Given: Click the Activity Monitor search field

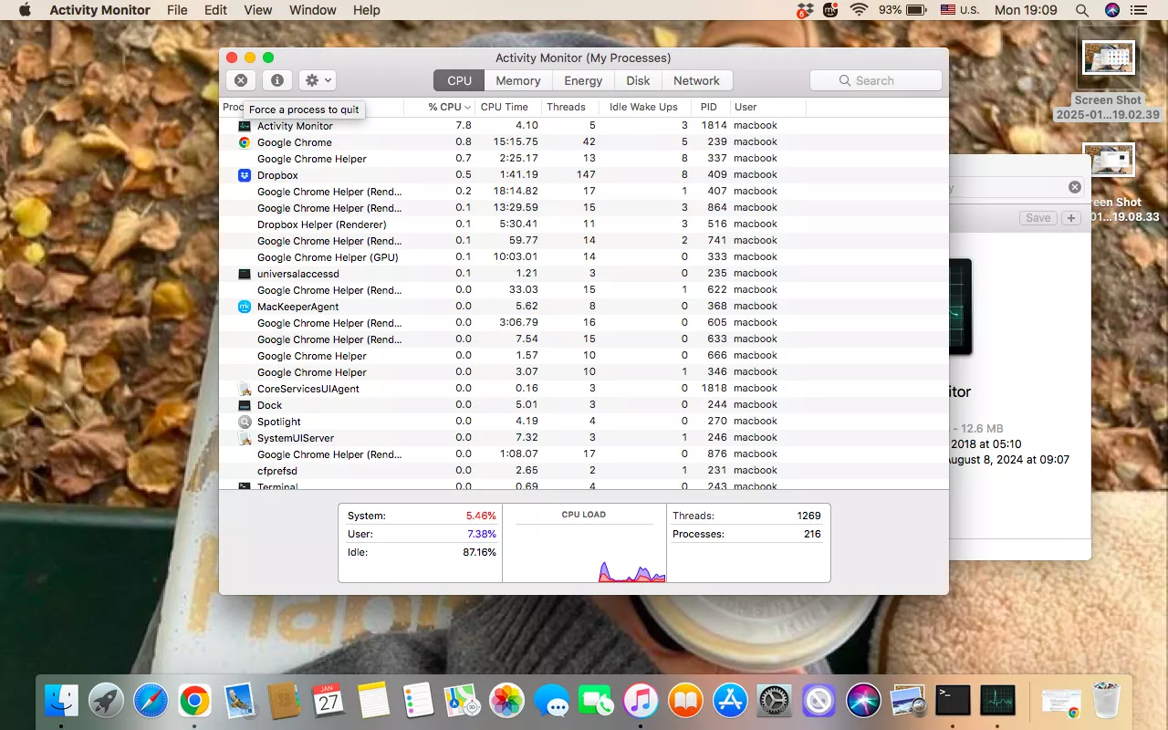Looking at the screenshot, I should [x=876, y=80].
